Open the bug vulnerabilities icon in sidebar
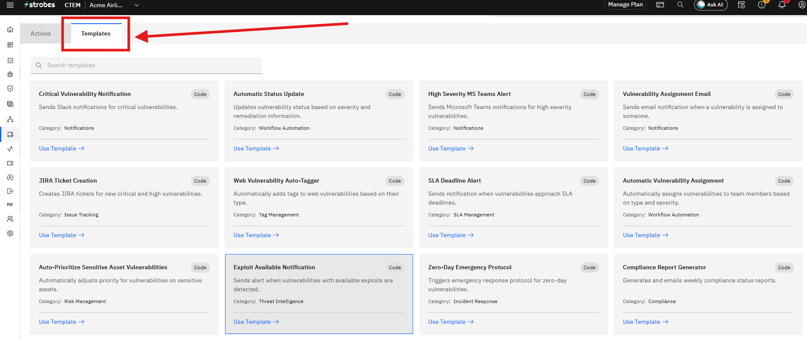 10,74
